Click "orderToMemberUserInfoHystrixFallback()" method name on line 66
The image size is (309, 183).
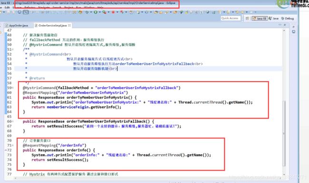pos(108,121)
